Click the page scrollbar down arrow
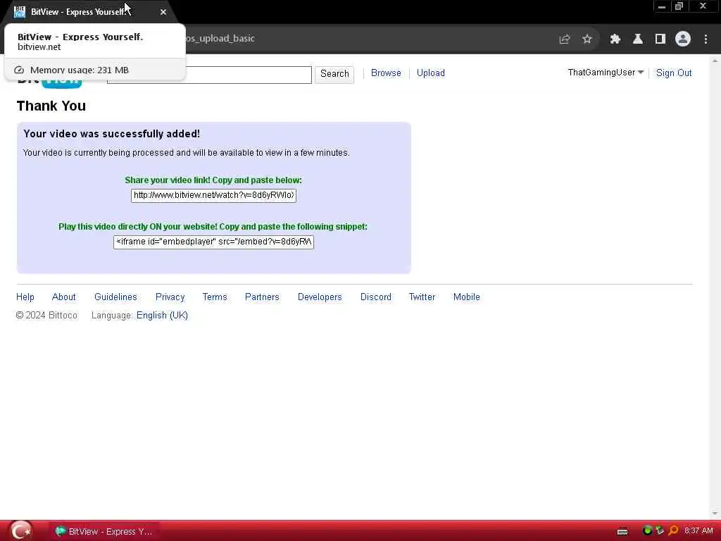Image resolution: width=721 pixels, height=541 pixels. point(715,514)
